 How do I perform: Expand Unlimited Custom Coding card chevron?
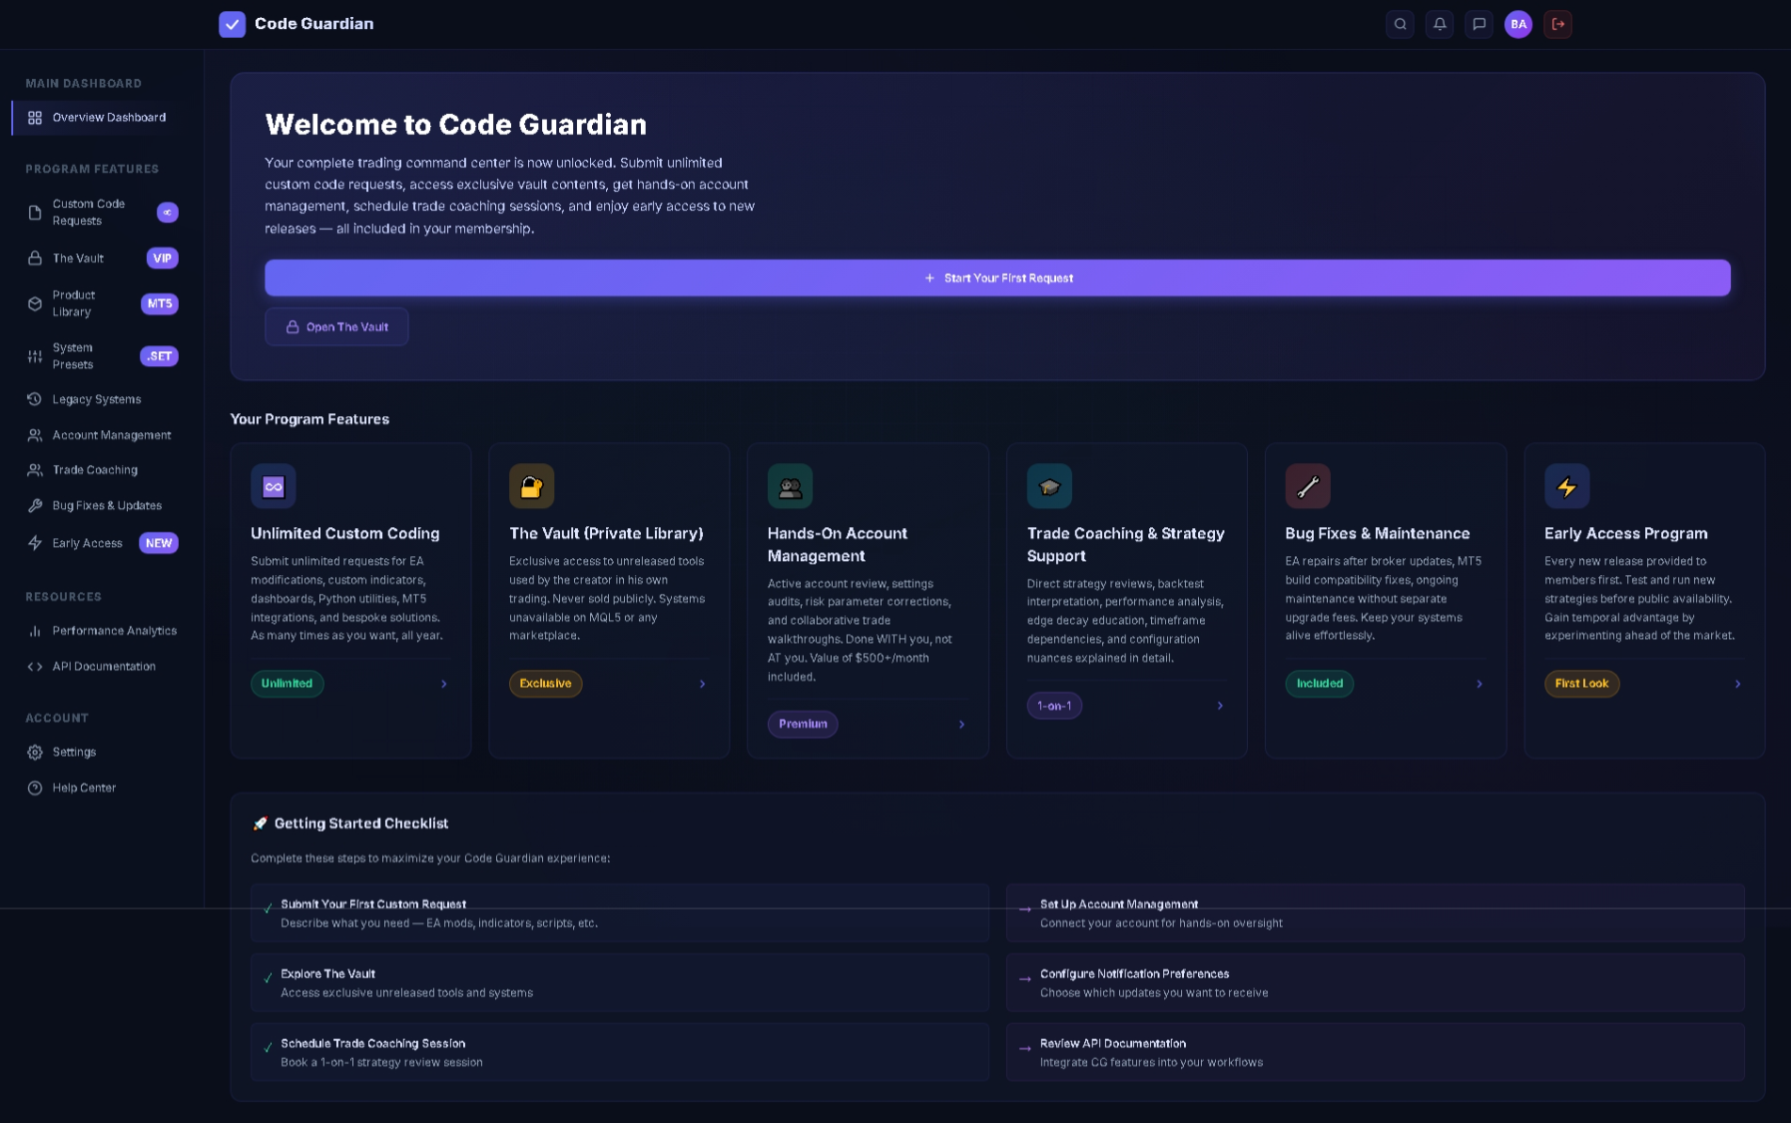444,684
